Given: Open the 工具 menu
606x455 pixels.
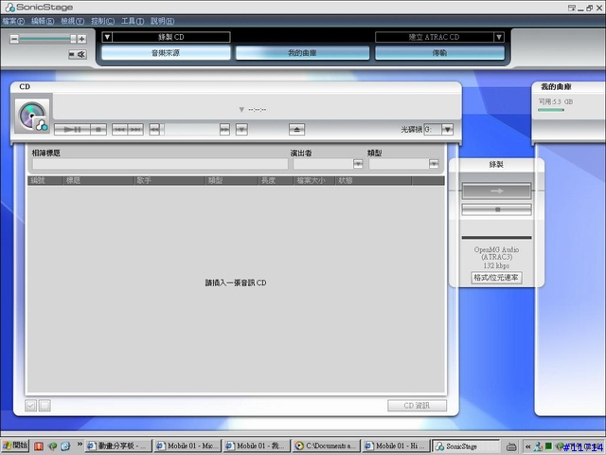Looking at the screenshot, I should [133, 21].
